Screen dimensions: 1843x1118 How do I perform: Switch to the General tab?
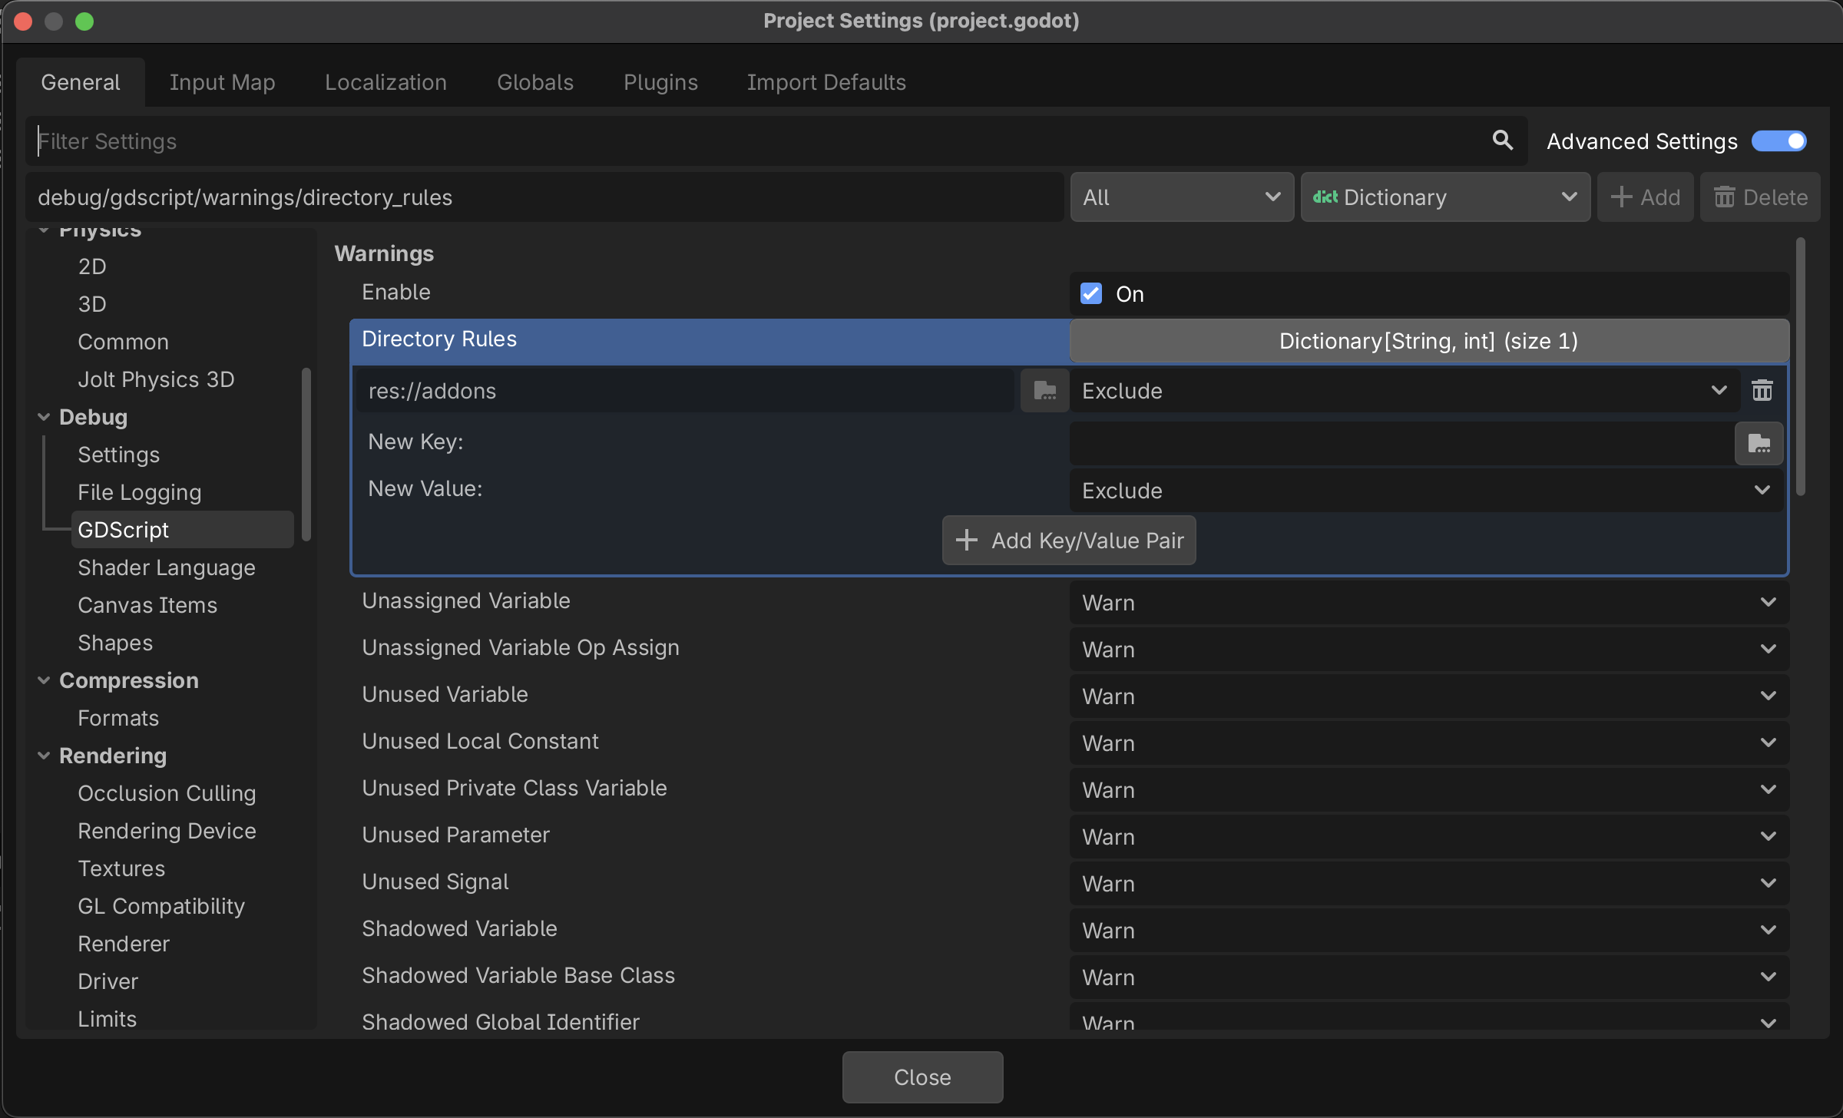81,82
